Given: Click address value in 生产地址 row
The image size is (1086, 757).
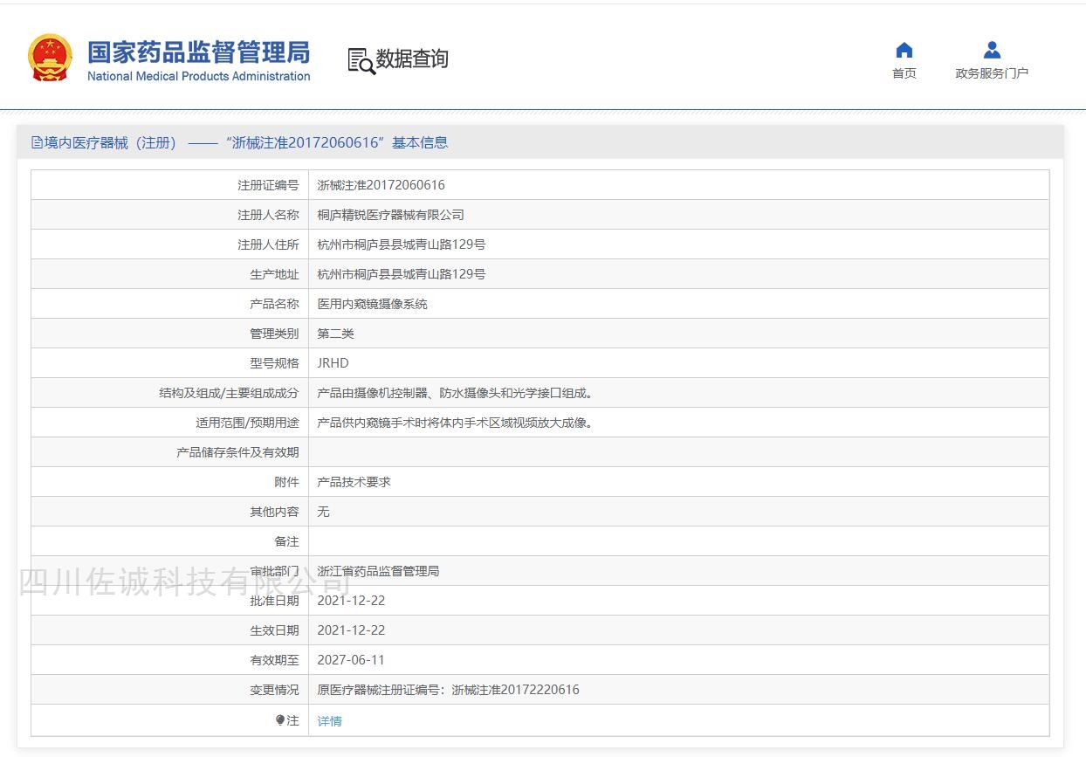Looking at the screenshot, I should [x=401, y=274].
